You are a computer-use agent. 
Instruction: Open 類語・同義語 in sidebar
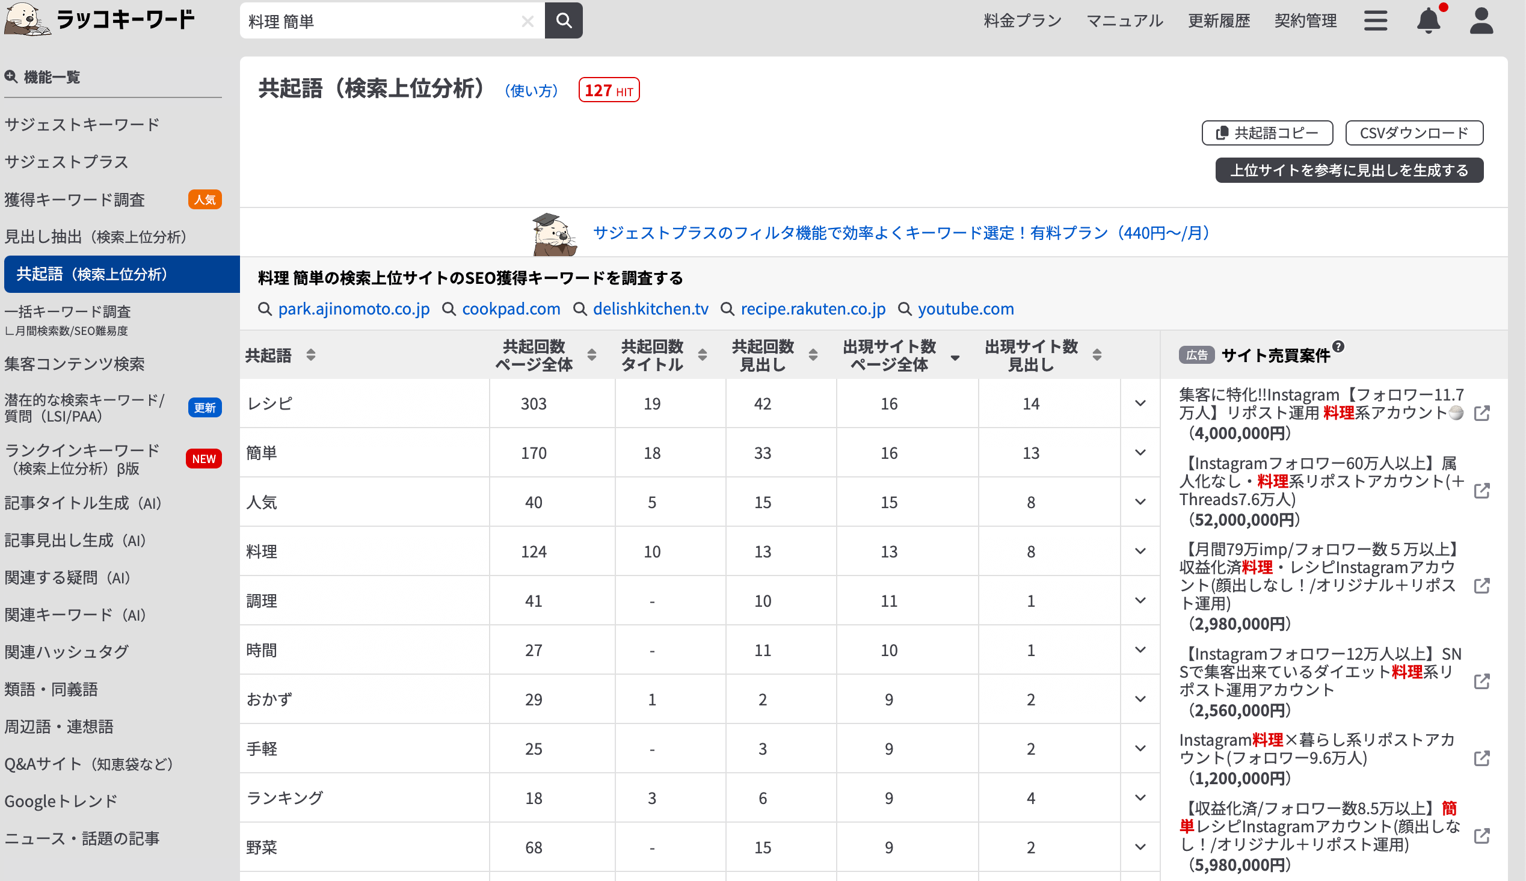pos(51,689)
